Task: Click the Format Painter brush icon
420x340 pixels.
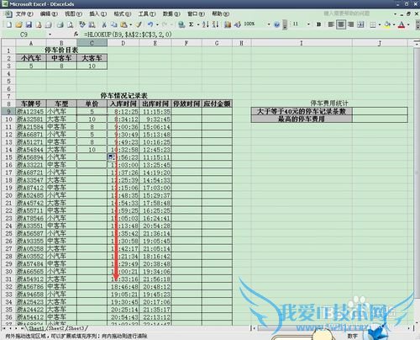Action: click(139, 24)
